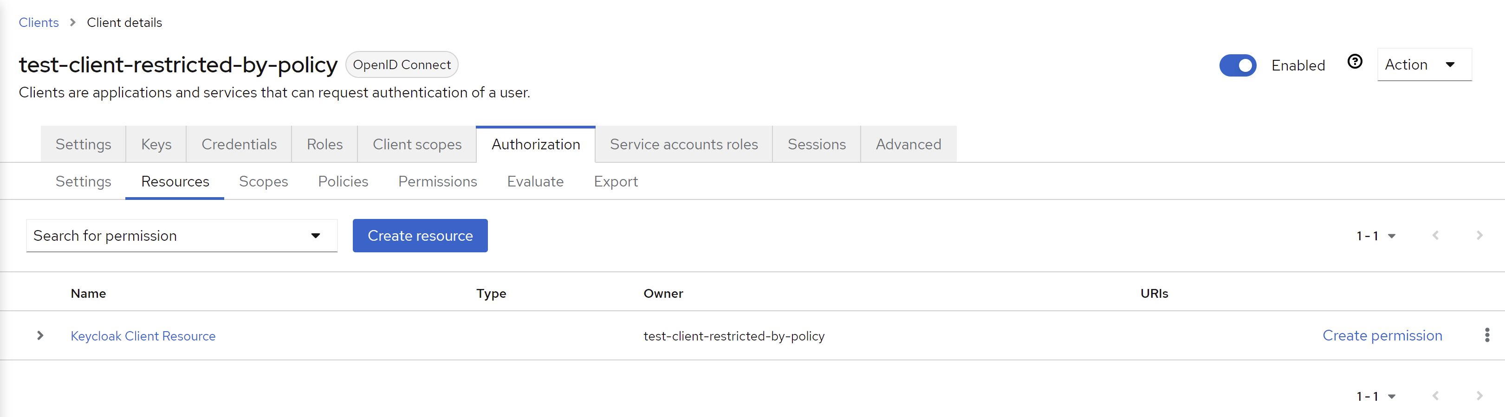Toggle the Enabled switch off
This screenshot has width=1505, height=417.
[x=1237, y=65]
